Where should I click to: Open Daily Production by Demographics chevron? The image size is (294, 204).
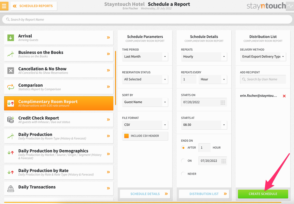coord(108,154)
